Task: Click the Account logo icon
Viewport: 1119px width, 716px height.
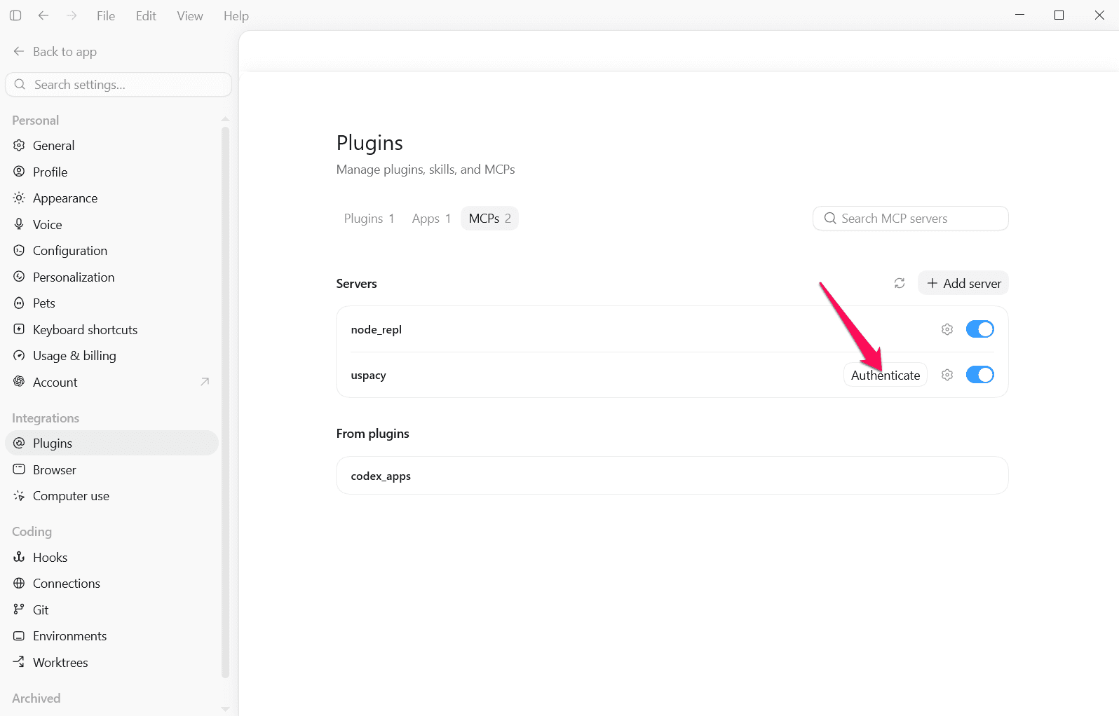Action: coord(19,382)
